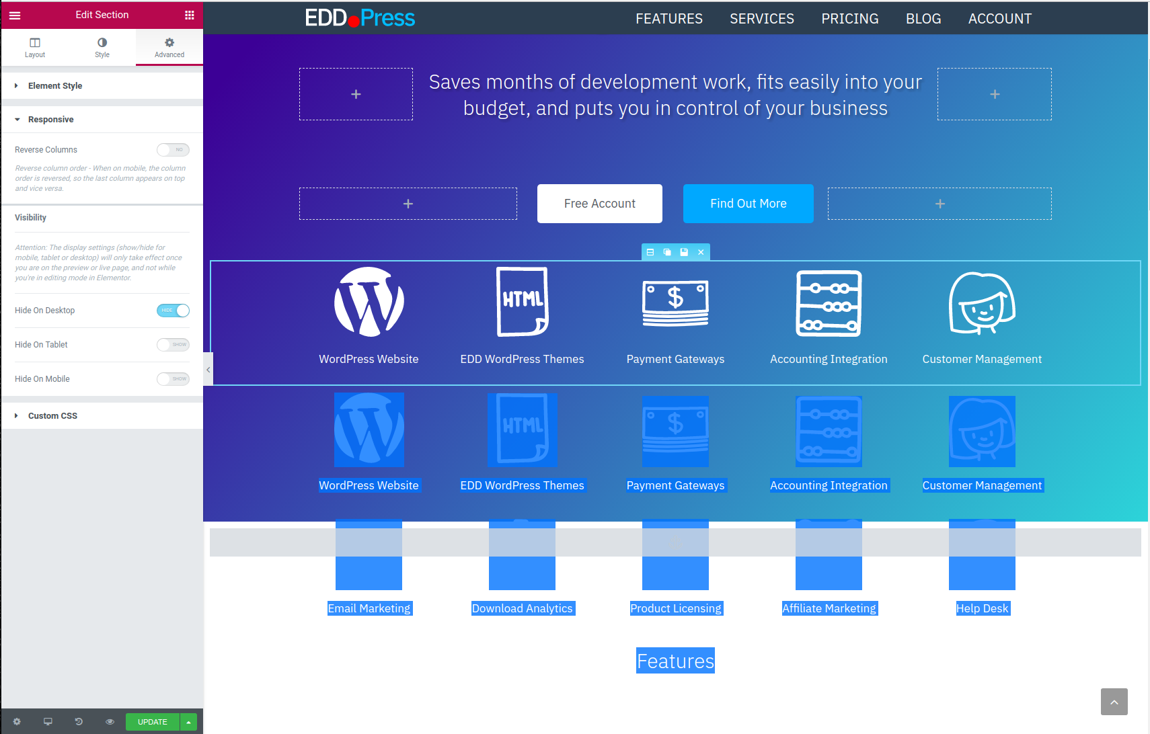Click the Help Desk label
The width and height of the screenshot is (1150, 734).
click(x=983, y=608)
